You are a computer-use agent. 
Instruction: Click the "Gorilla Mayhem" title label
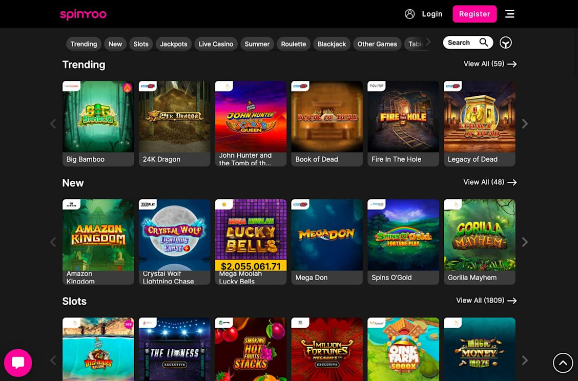(472, 278)
